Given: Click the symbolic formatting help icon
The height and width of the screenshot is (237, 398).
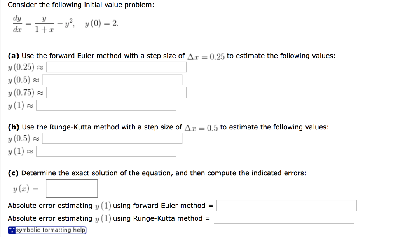Looking at the screenshot, I should (x=12, y=230).
